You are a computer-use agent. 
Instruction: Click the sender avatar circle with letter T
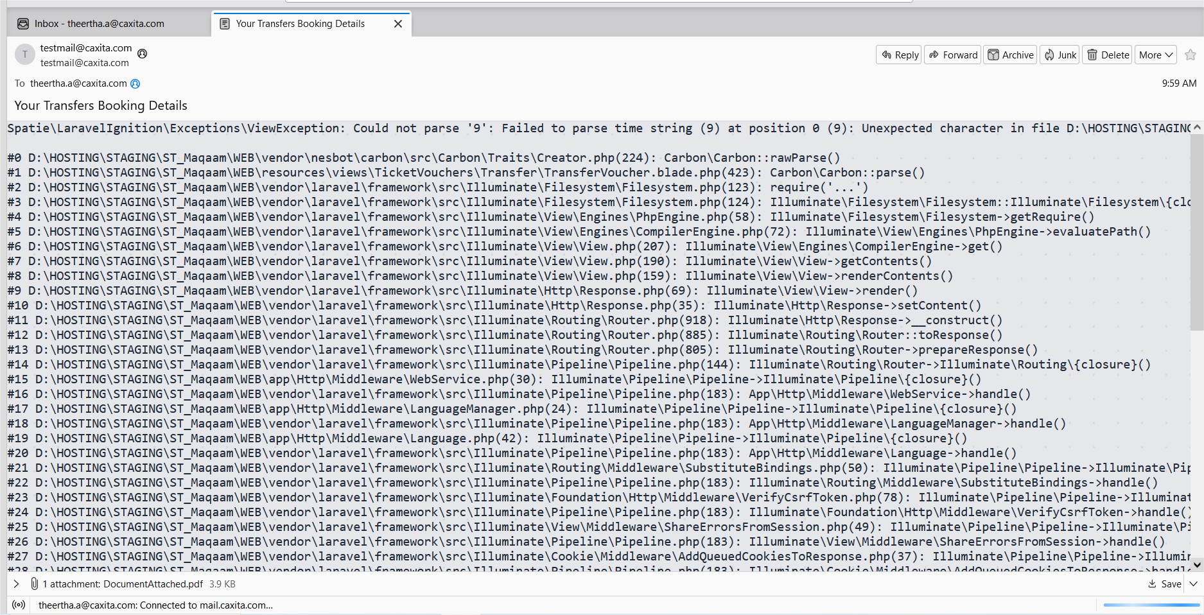click(x=24, y=54)
